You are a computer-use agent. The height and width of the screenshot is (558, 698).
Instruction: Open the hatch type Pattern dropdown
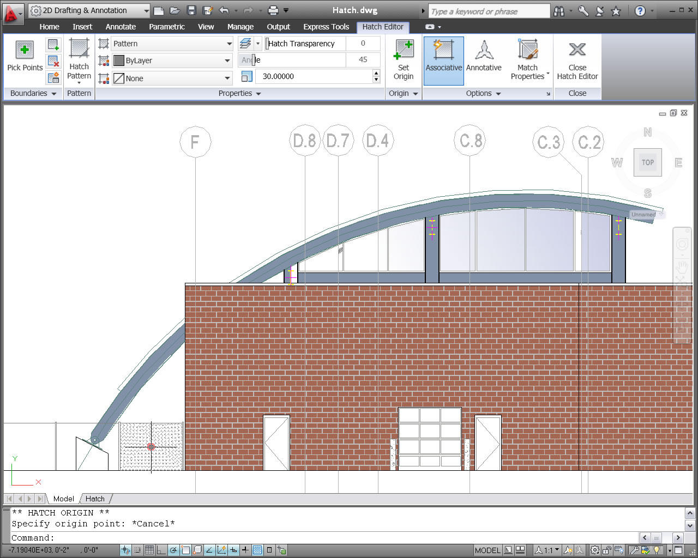tap(172, 44)
